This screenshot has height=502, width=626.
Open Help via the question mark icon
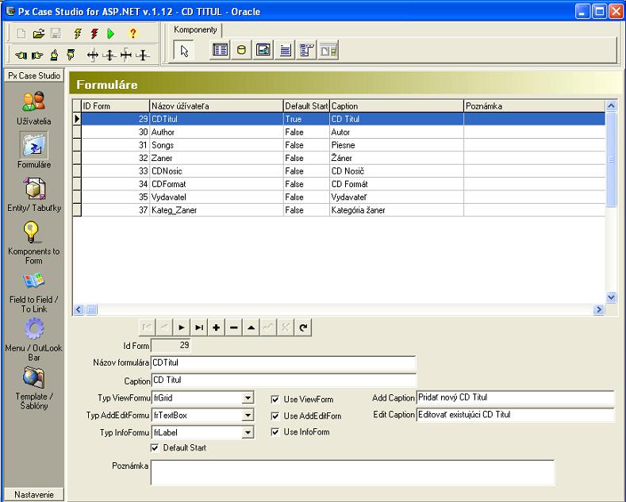click(x=133, y=33)
